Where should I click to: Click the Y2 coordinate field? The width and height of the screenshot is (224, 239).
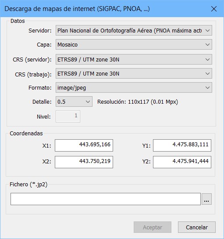coord(182,162)
